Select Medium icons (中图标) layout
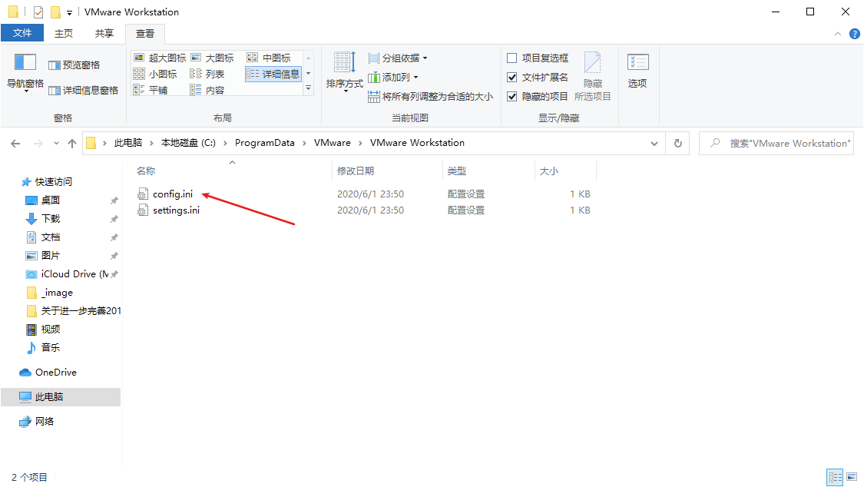Image resolution: width=864 pixels, height=487 pixels. pos(269,58)
